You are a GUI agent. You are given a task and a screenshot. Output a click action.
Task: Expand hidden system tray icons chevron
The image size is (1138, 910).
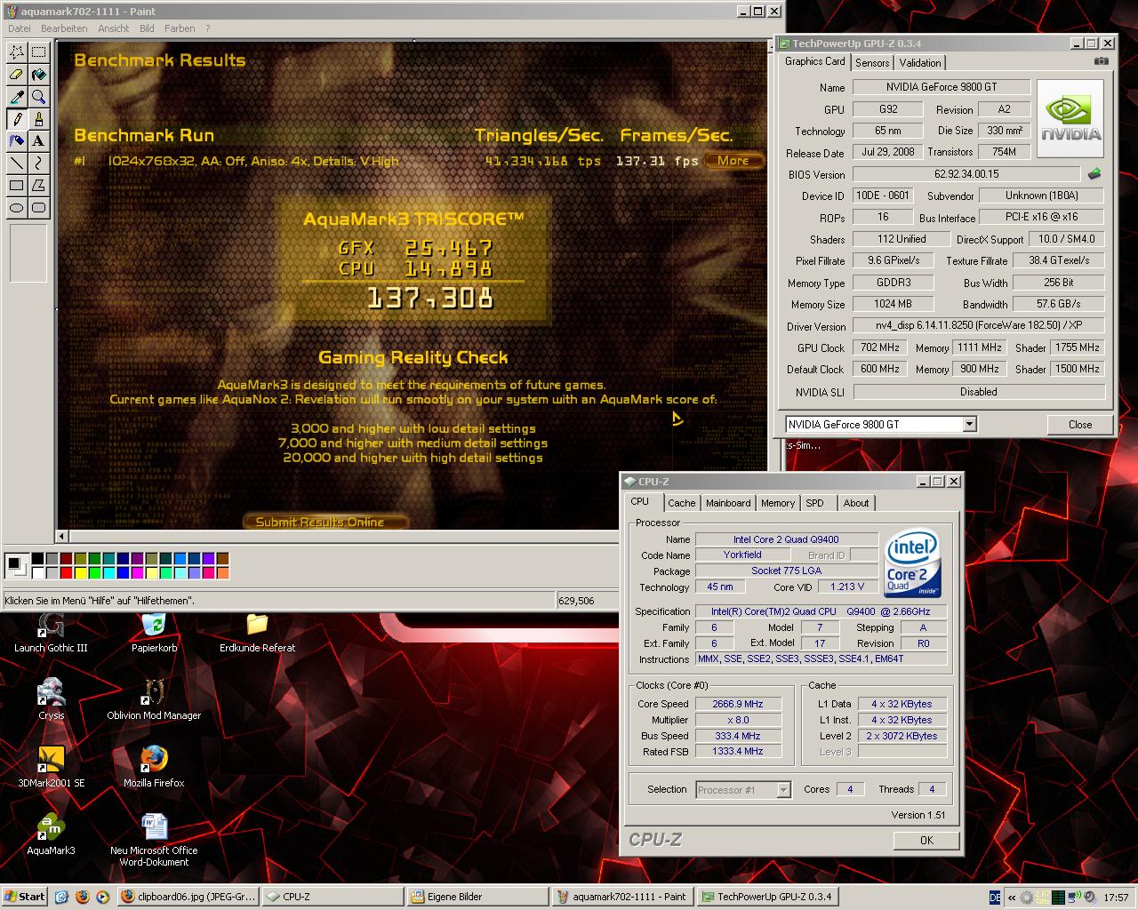tap(1012, 898)
